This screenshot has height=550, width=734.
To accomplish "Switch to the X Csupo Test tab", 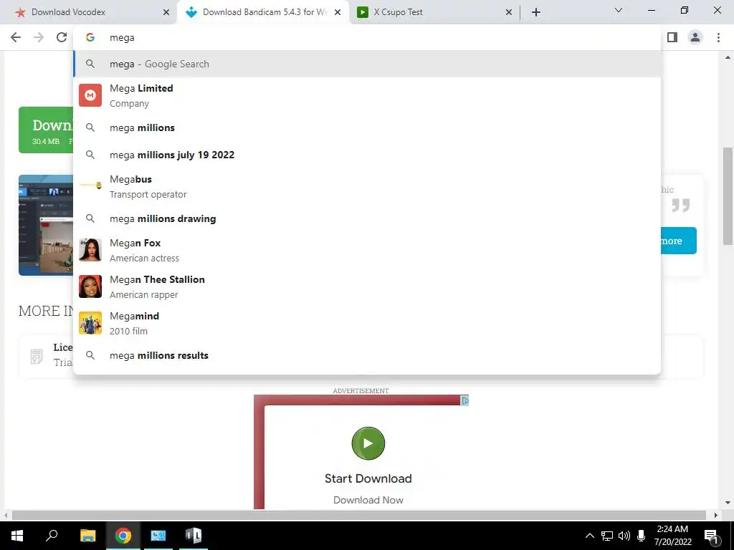I will coord(431,13).
